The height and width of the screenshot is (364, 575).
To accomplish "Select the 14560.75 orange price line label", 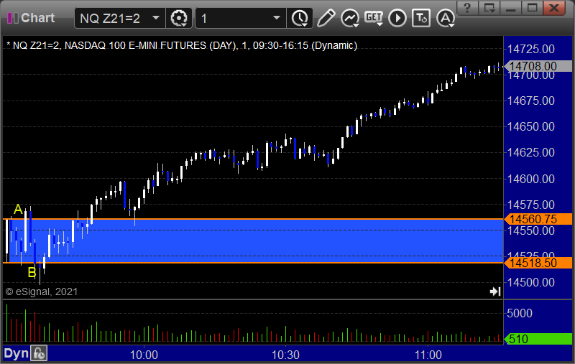I will (539, 219).
